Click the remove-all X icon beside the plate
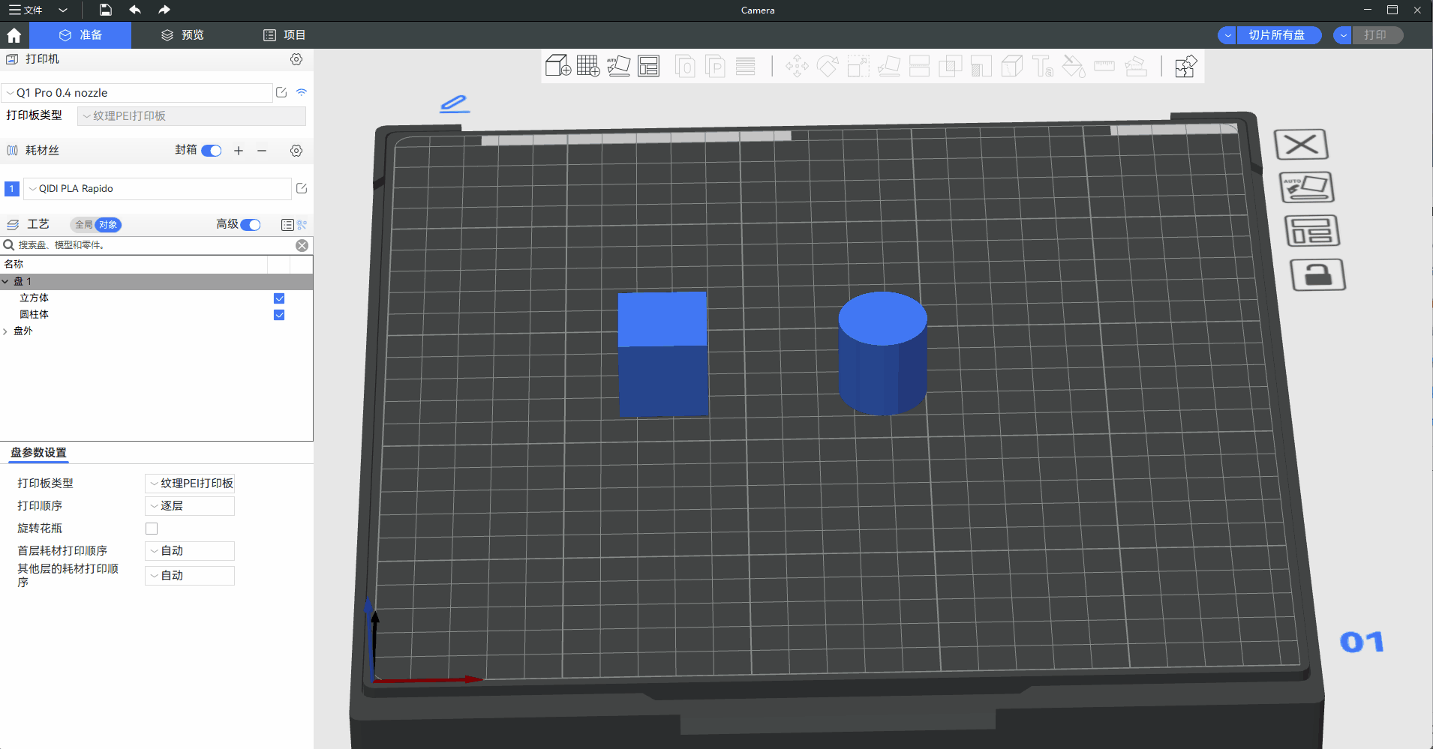1433x749 pixels. 1301,145
